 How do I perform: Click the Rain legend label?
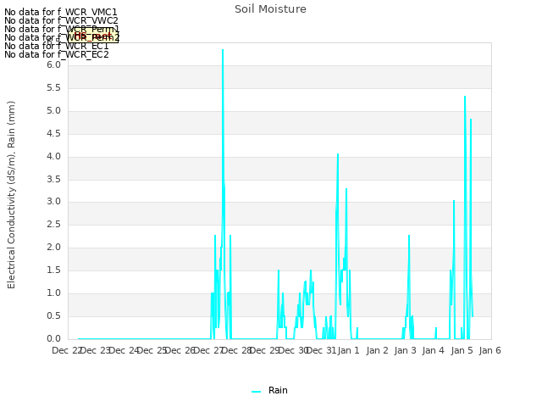pos(278,390)
